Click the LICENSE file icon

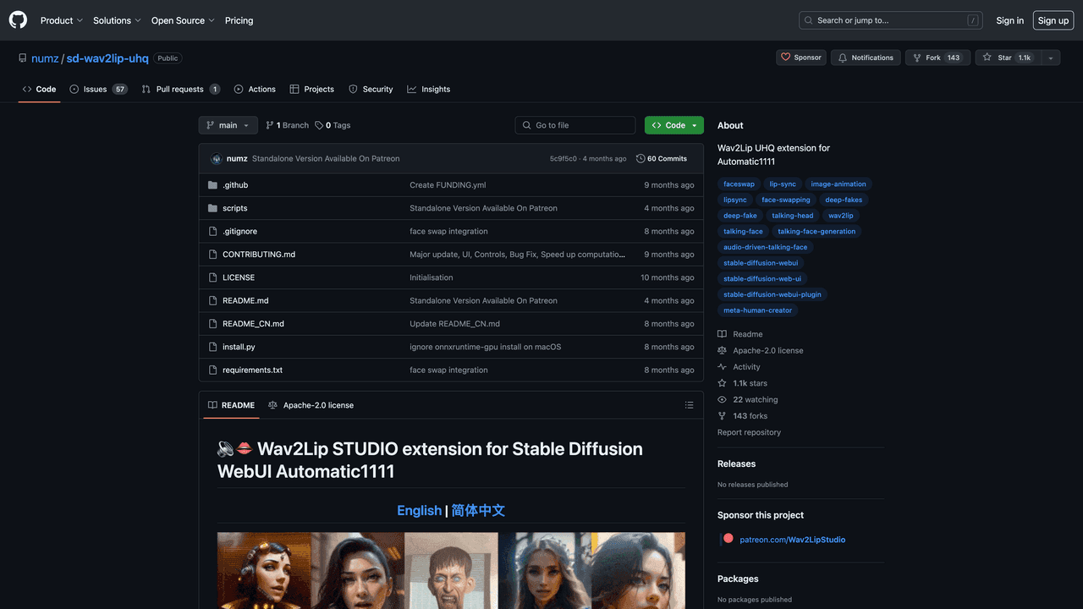pos(213,277)
